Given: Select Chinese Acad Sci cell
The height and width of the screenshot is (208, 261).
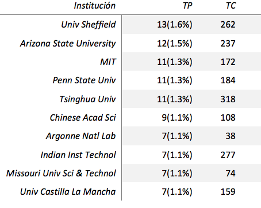Looking at the screenshot, I should coord(83,117).
